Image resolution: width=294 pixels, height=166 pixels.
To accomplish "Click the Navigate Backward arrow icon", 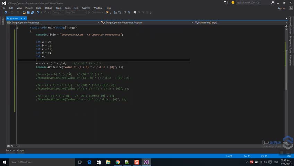I will [6, 12].
